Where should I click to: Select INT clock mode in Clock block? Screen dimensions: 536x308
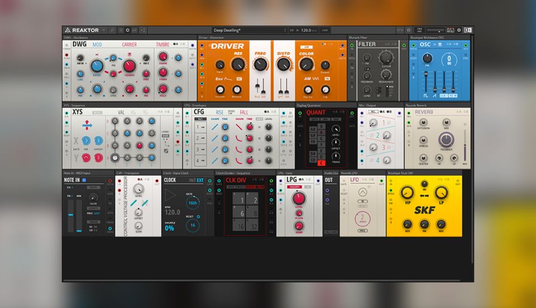[x=193, y=180]
